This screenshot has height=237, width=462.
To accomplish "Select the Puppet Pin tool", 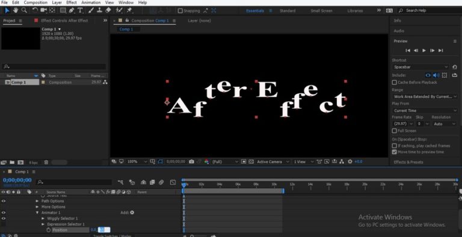I will [129, 10].
